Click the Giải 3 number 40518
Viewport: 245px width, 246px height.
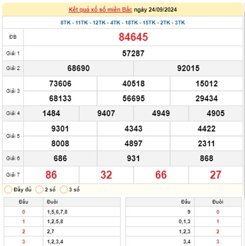[x=133, y=83]
